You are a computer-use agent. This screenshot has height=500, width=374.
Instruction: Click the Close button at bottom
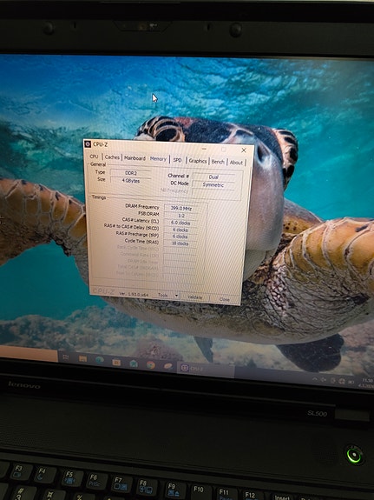click(225, 299)
